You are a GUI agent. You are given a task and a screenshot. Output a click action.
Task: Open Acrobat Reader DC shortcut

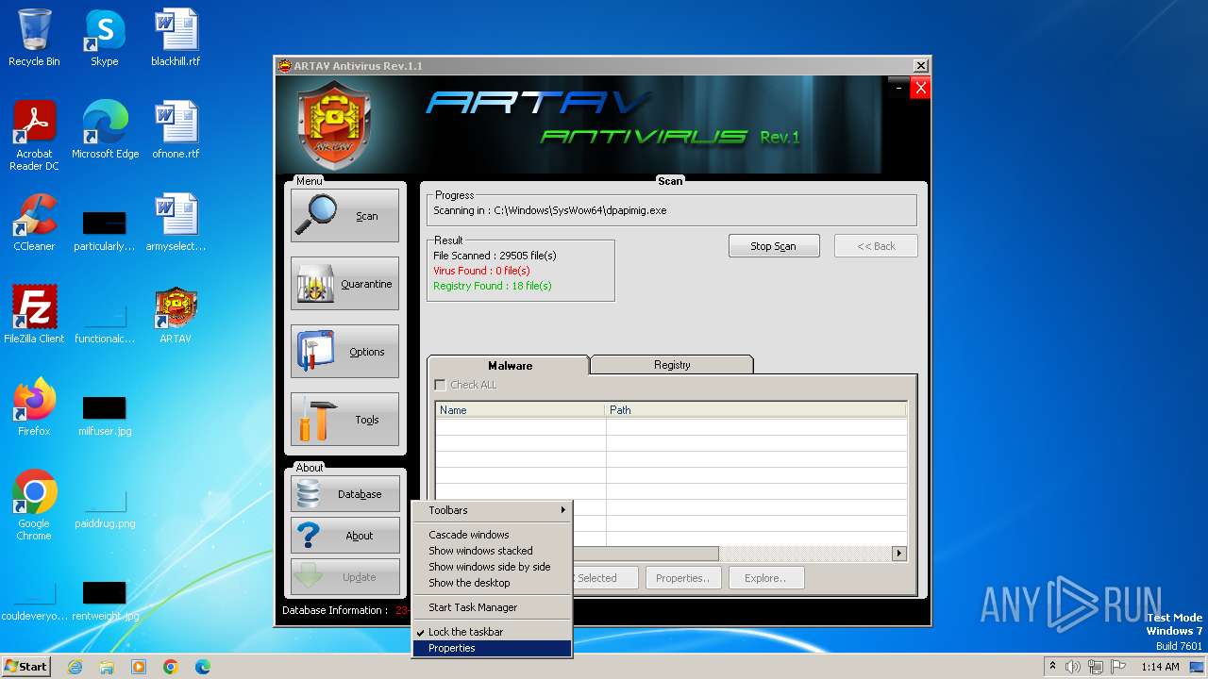coord(34,136)
